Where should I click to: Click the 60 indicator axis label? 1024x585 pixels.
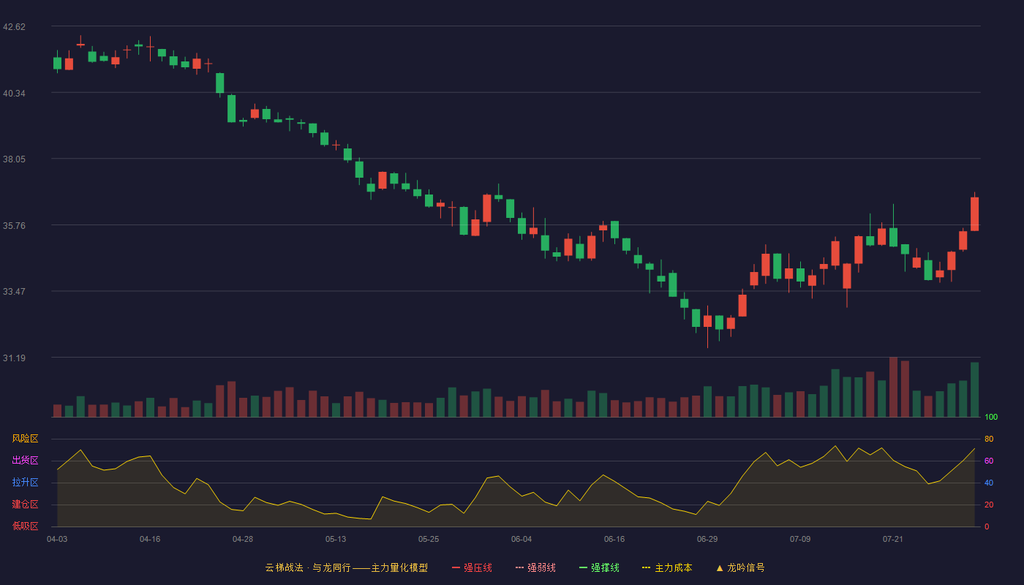(989, 461)
